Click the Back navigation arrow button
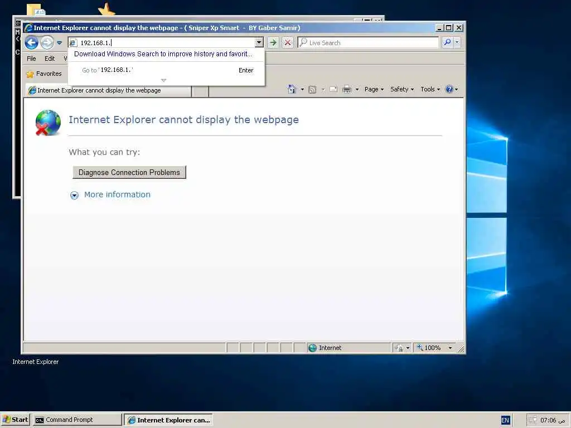The width and height of the screenshot is (571, 428). pos(32,43)
